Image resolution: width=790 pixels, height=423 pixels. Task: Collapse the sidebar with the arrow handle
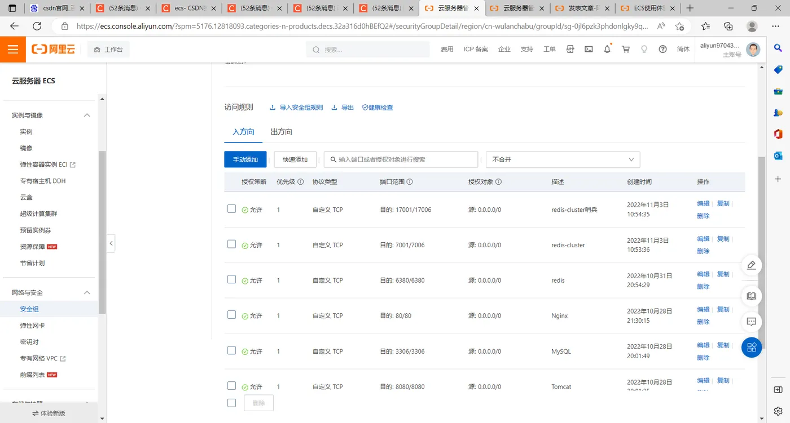[111, 243]
